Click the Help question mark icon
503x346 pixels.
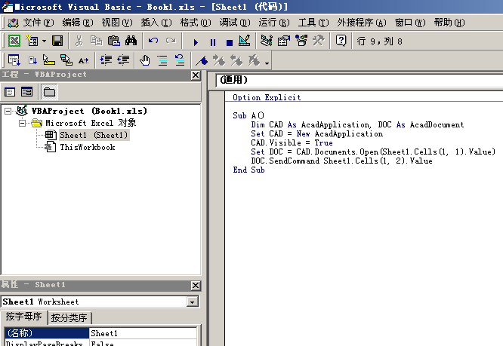click(x=341, y=41)
